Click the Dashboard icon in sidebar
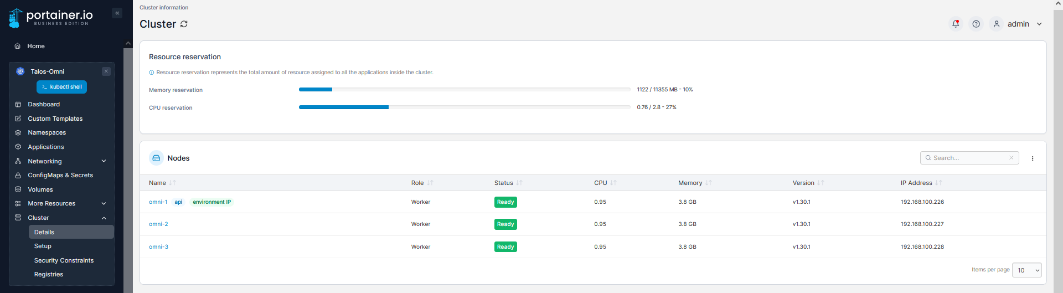Image resolution: width=1063 pixels, height=293 pixels. pyautogui.click(x=18, y=104)
